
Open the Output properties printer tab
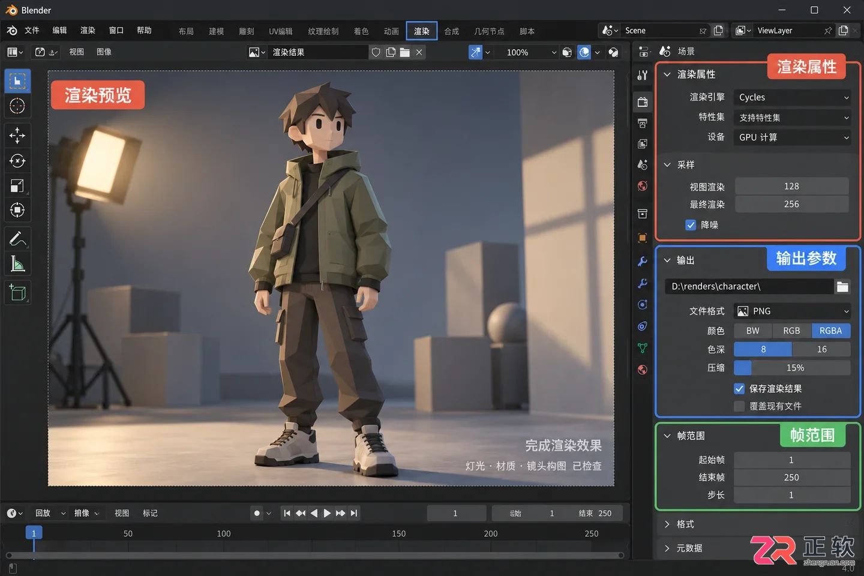[x=643, y=123]
